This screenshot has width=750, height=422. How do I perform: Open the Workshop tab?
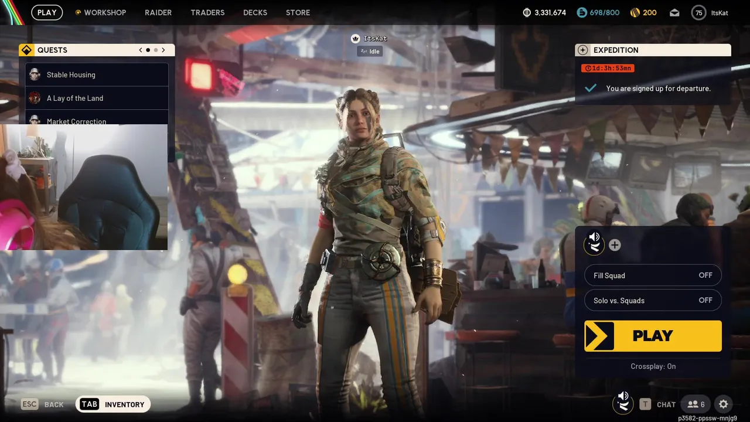(105, 12)
